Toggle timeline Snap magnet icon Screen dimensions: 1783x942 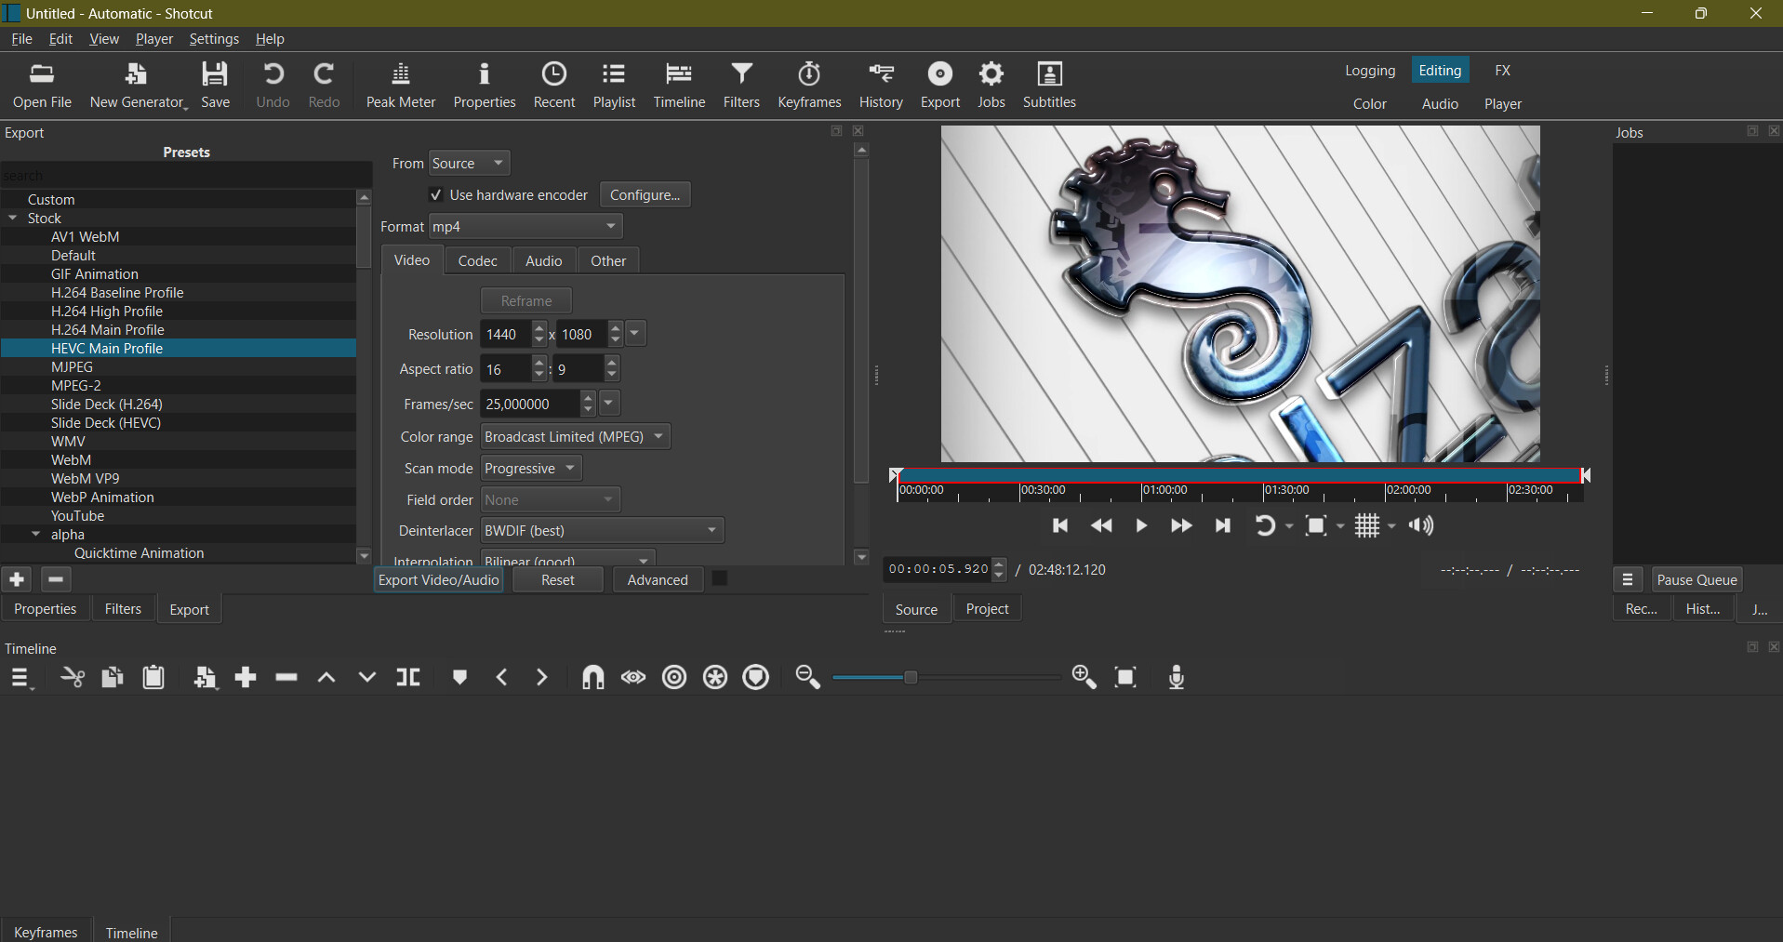point(592,678)
